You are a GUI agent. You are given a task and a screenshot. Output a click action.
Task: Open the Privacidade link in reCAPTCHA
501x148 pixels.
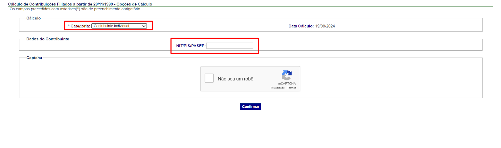[277, 88]
